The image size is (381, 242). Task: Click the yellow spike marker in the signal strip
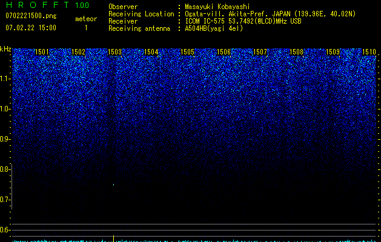(x=113, y=238)
